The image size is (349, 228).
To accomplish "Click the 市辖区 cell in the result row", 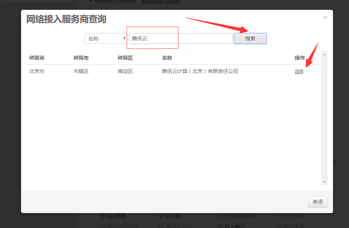I will [81, 72].
